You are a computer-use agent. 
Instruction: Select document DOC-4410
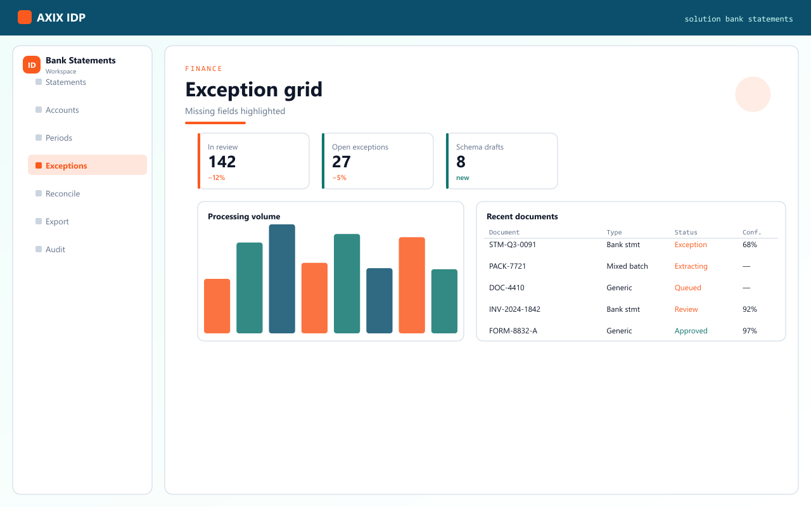click(x=506, y=288)
